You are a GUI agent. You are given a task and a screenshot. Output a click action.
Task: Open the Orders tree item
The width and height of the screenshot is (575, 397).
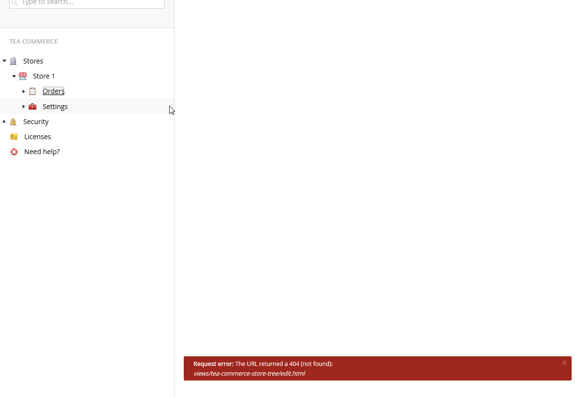pyautogui.click(x=53, y=91)
